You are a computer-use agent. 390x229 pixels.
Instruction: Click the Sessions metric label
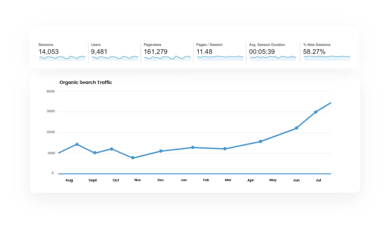[x=46, y=45]
